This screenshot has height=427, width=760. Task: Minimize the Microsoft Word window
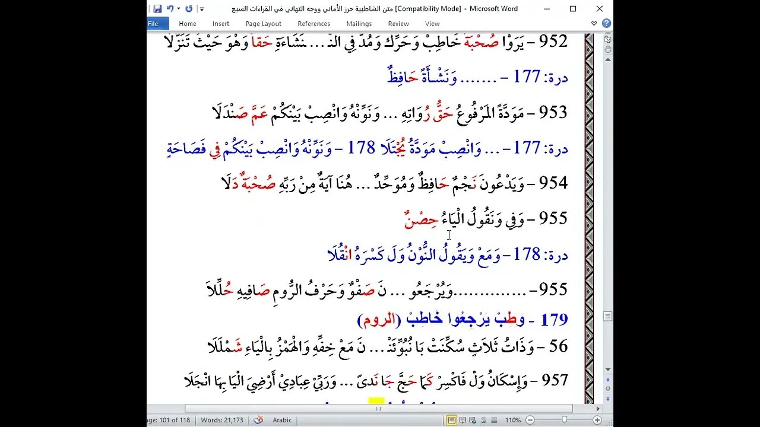(x=547, y=8)
